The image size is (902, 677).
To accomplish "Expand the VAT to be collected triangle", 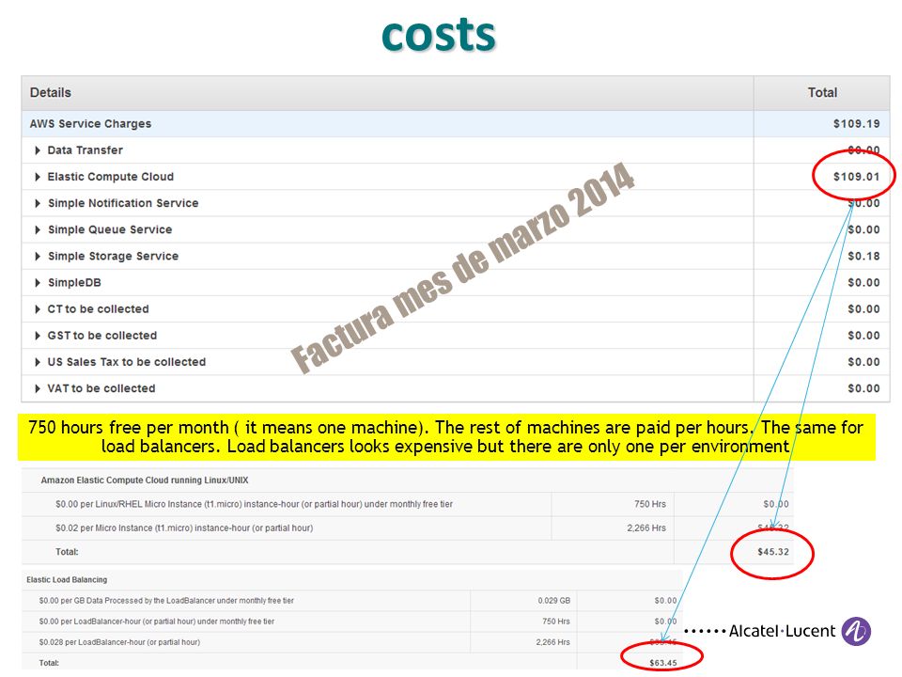I will click(38, 388).
